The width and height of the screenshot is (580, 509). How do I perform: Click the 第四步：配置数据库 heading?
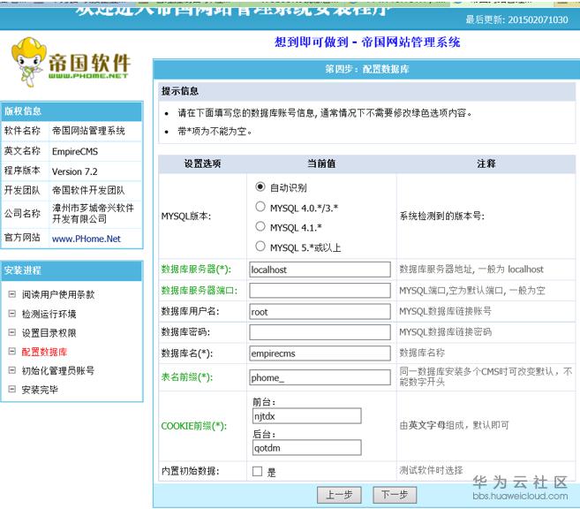coord(367,69)
